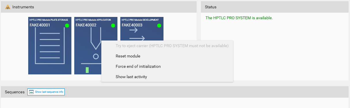Click green status dot on FAKE40002
Screen dimensions: 350x108
coord(113,26)
